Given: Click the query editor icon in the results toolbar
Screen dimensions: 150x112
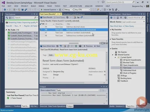Looking at the screenshot, I should click(x=75, y=17).
